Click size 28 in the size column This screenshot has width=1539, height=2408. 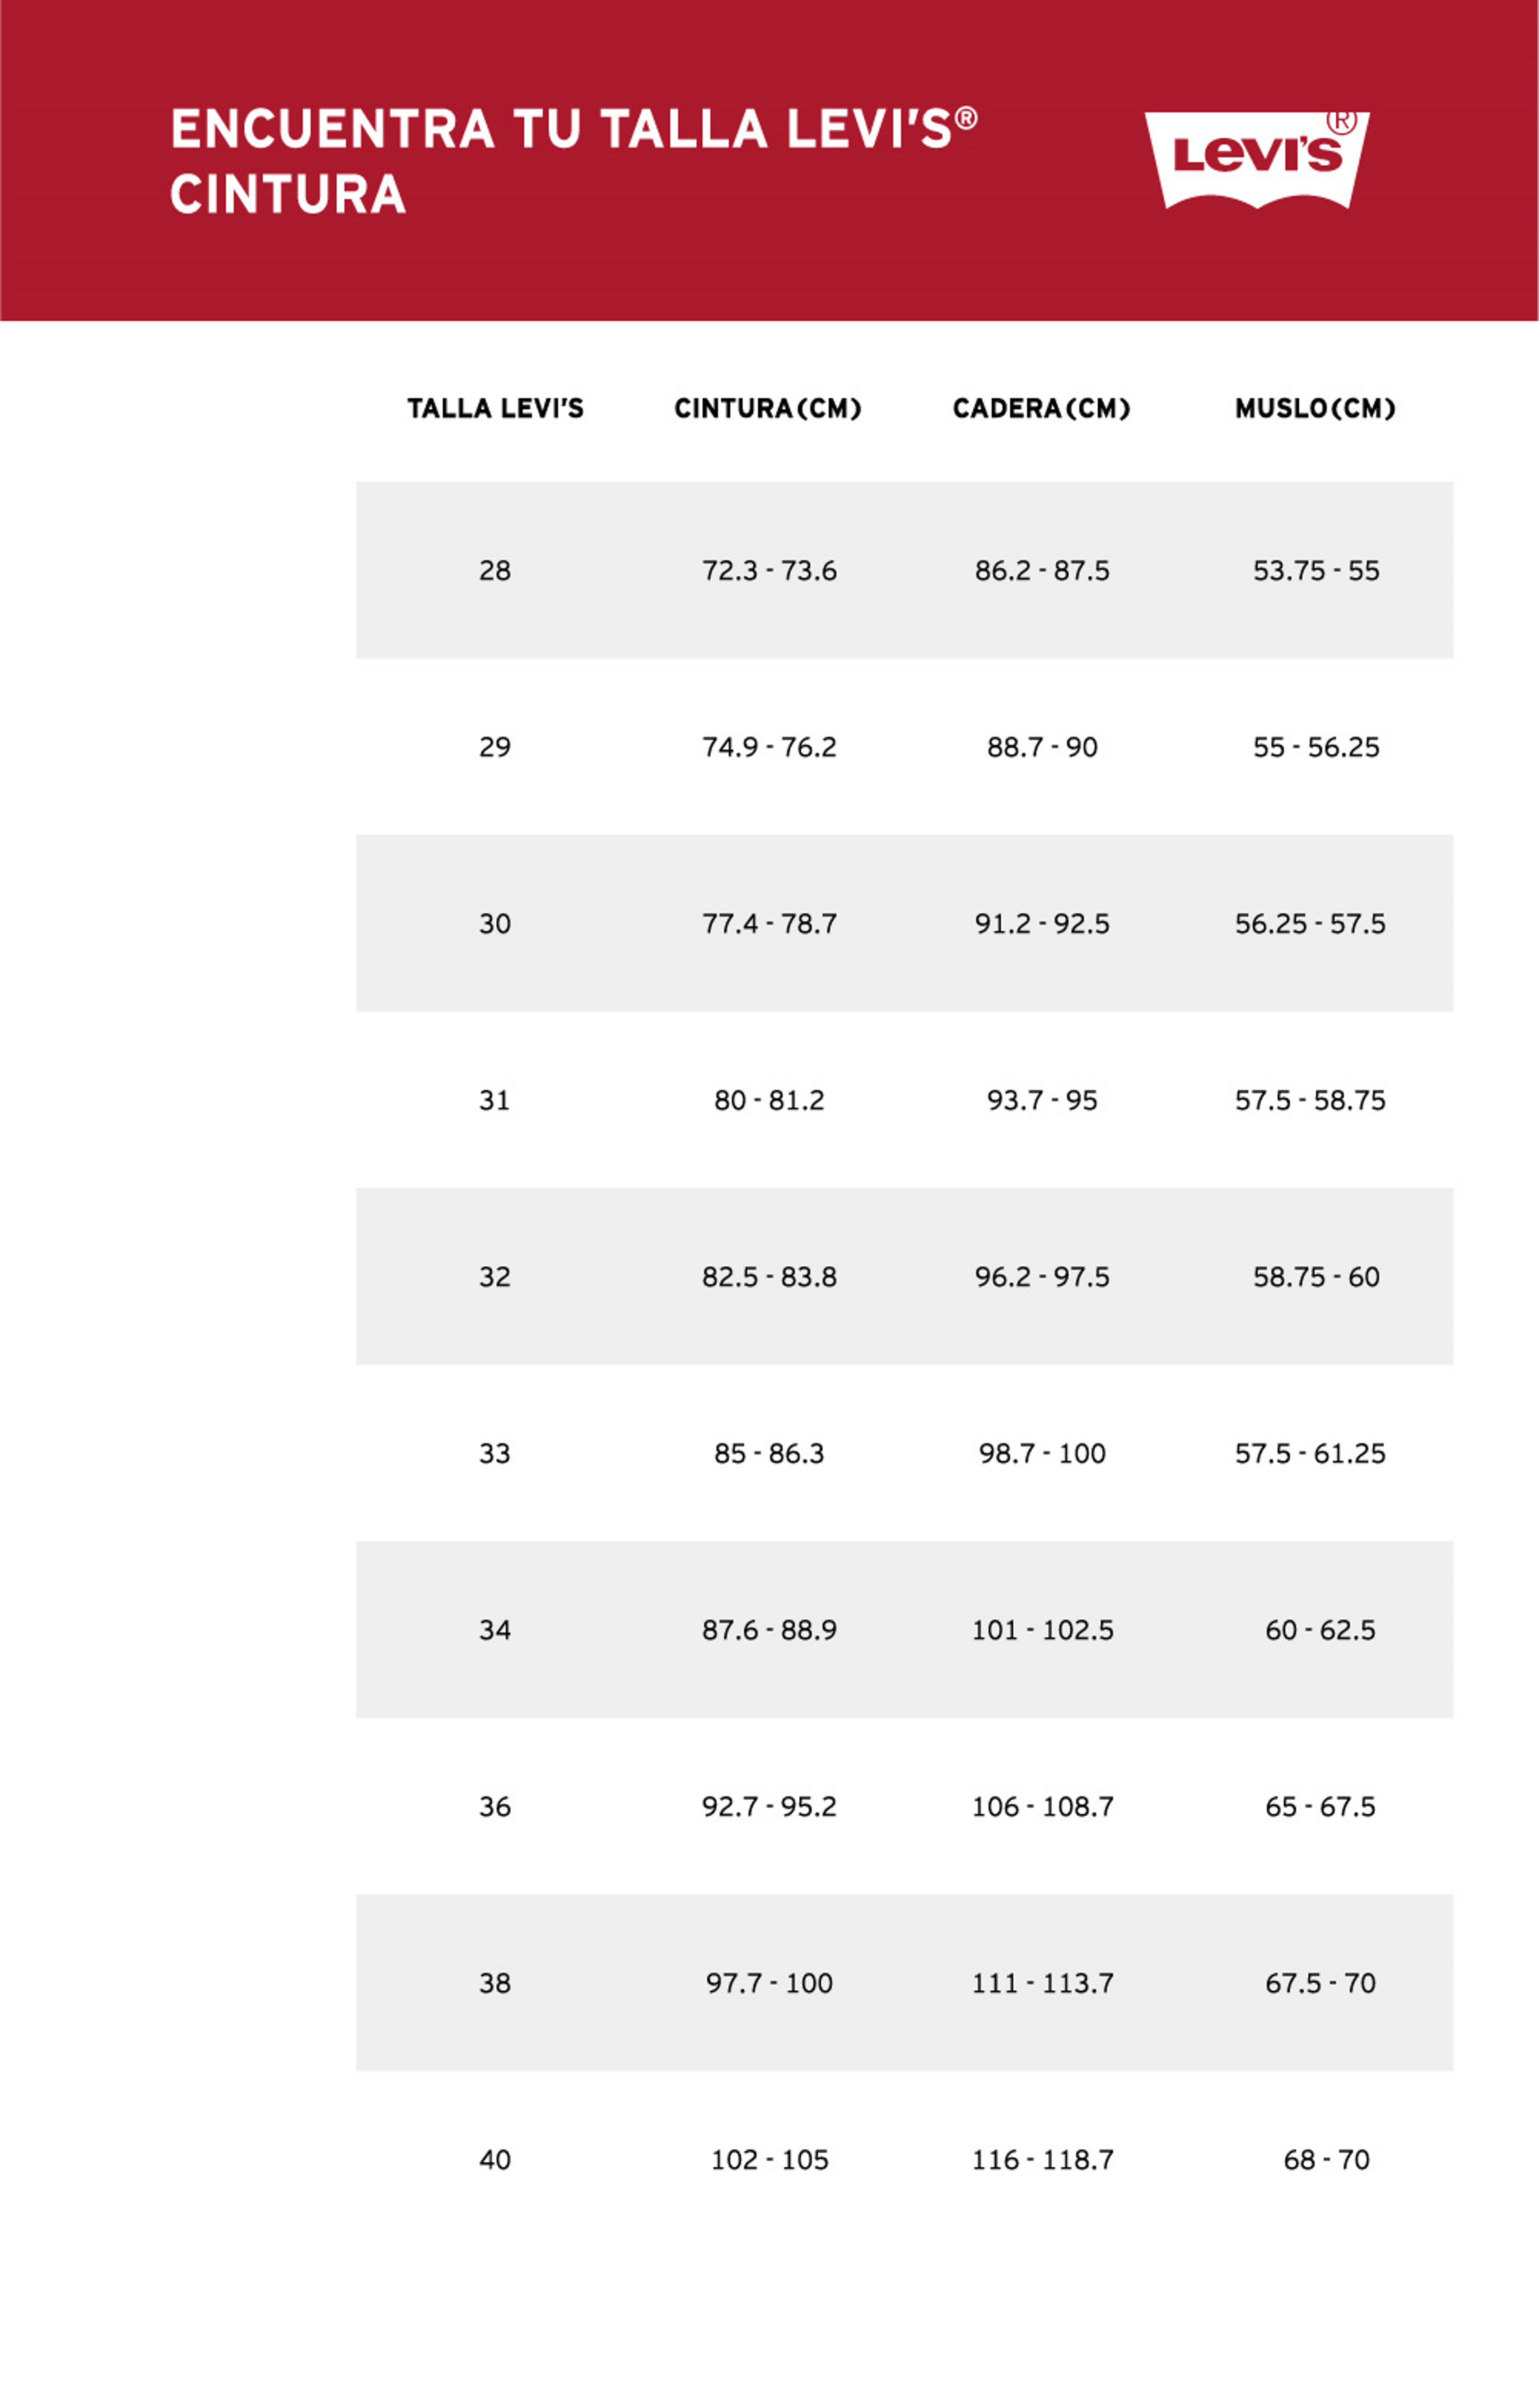pyautogui.click(x=495, y=571)
